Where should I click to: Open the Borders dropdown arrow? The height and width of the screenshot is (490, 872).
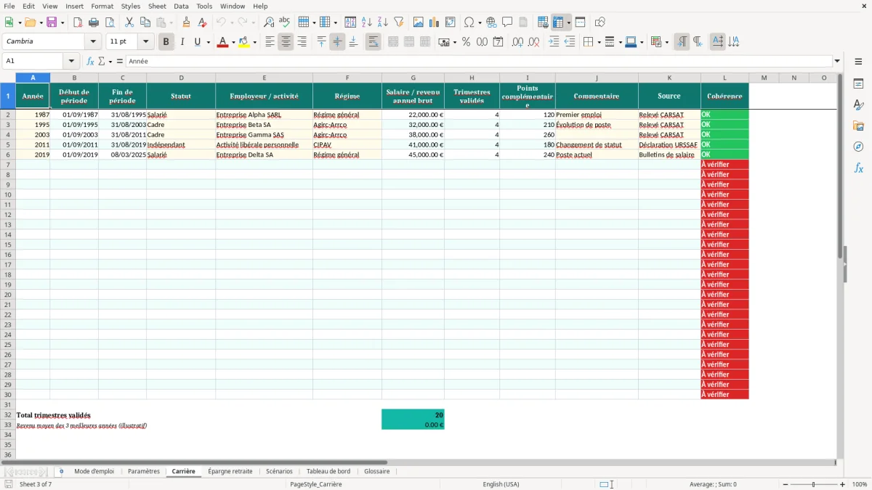599,42
